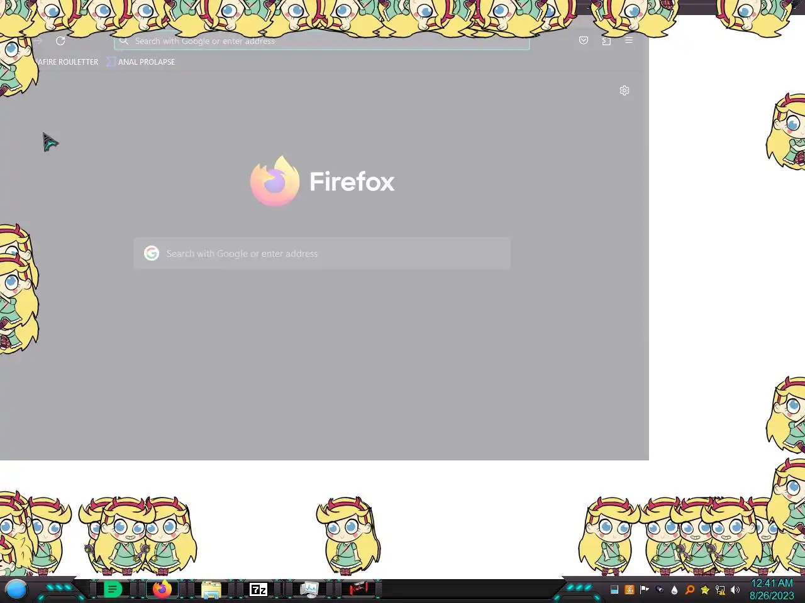
Task: Open the volume speaker tray icon
Action: [x=735, y=590]
